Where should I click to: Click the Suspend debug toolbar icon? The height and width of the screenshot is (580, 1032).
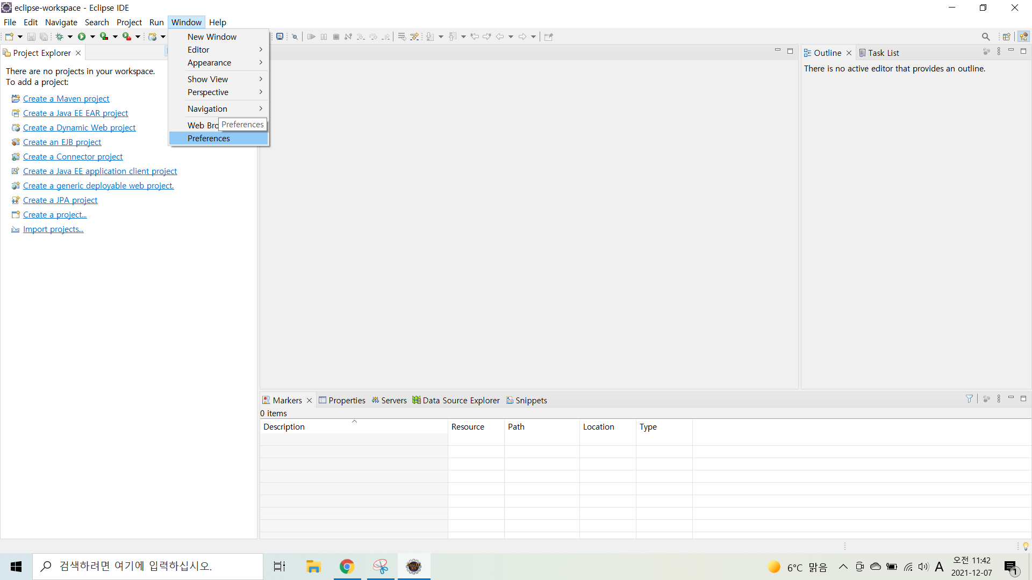click(324, 37)
